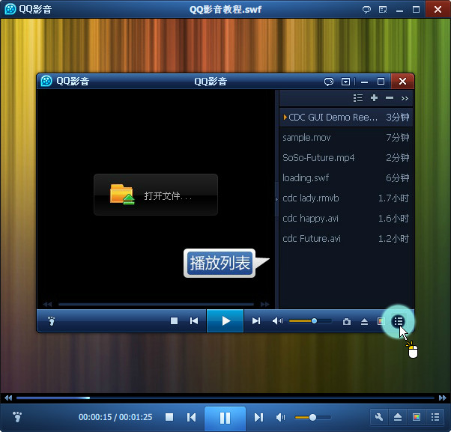Click the camera screenshot icon in inner window

tap(347, 321)
